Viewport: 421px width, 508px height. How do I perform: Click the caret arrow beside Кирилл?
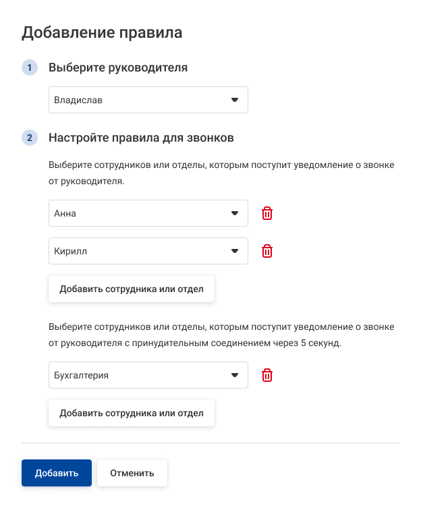235,251
